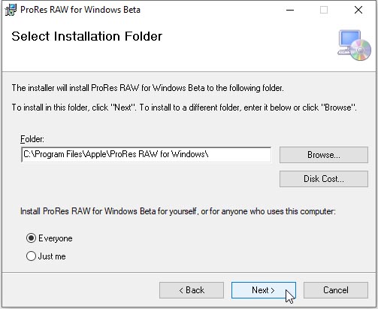This screenshot has height=309, width=378.
Task: Click the computer and disc setup graphic
Action: pos(354,45)
